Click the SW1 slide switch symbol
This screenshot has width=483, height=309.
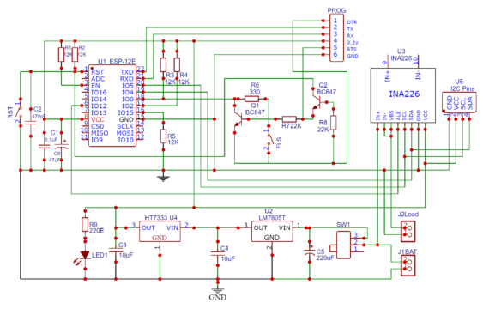(343, 245)
